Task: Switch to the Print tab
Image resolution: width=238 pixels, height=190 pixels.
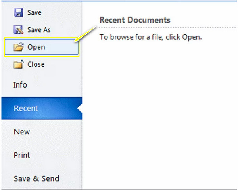Action: coord(22,155)
